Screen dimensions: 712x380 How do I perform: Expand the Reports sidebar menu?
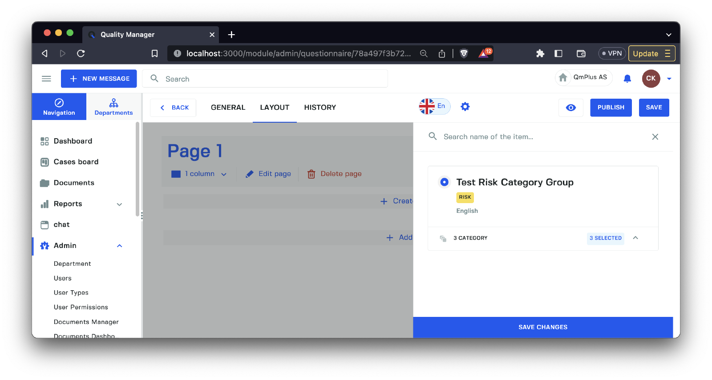119,204
